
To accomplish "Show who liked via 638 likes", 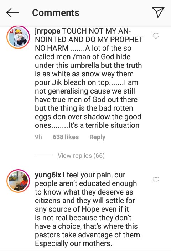I will click(66, 137).
